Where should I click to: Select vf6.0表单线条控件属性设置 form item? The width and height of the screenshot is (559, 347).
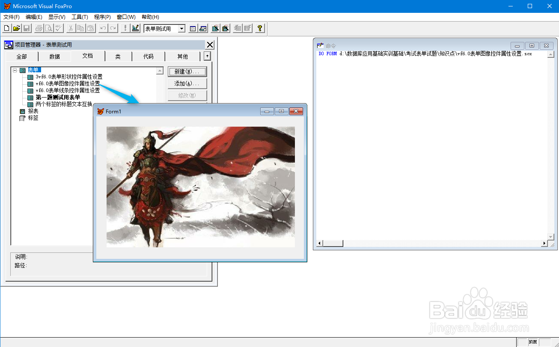(68, 91)
